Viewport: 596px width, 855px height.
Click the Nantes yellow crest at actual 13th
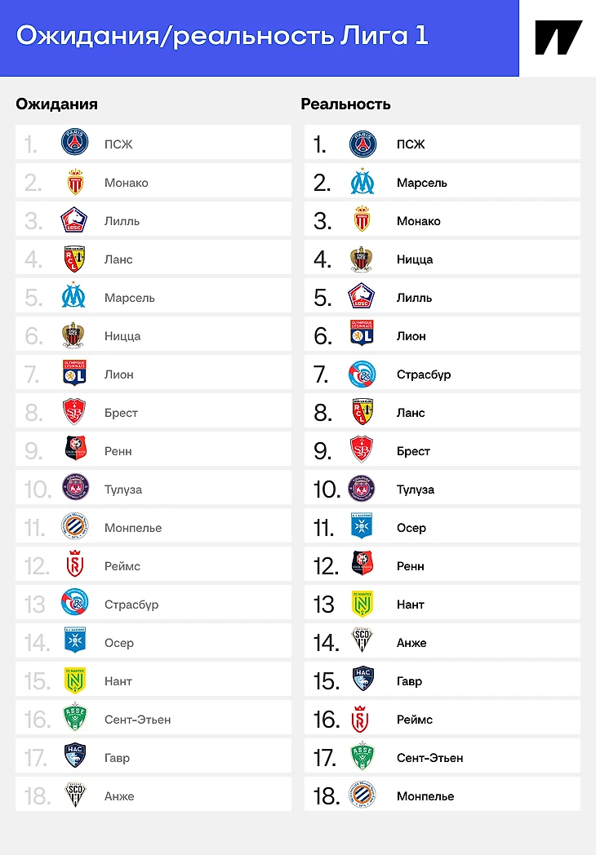point(362,604)
